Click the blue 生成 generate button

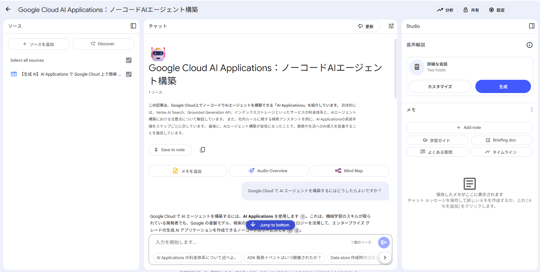[503, 87]
